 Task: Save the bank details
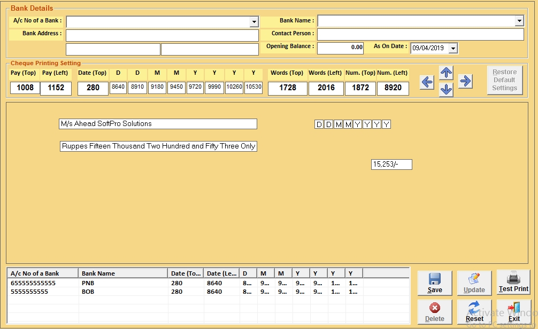tap(435, 283)
